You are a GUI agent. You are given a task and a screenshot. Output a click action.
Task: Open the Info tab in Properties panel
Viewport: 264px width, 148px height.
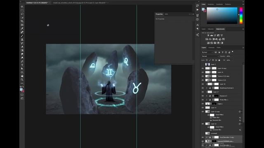point(166,14)
